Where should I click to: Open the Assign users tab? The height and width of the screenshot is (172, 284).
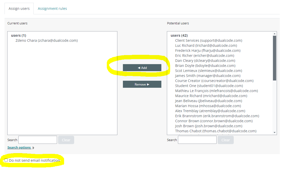pos(19,9)
